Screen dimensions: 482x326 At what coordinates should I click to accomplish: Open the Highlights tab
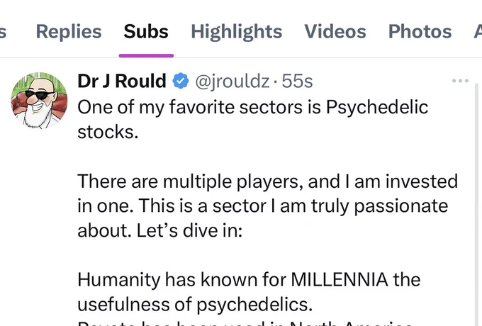[236, 31]
